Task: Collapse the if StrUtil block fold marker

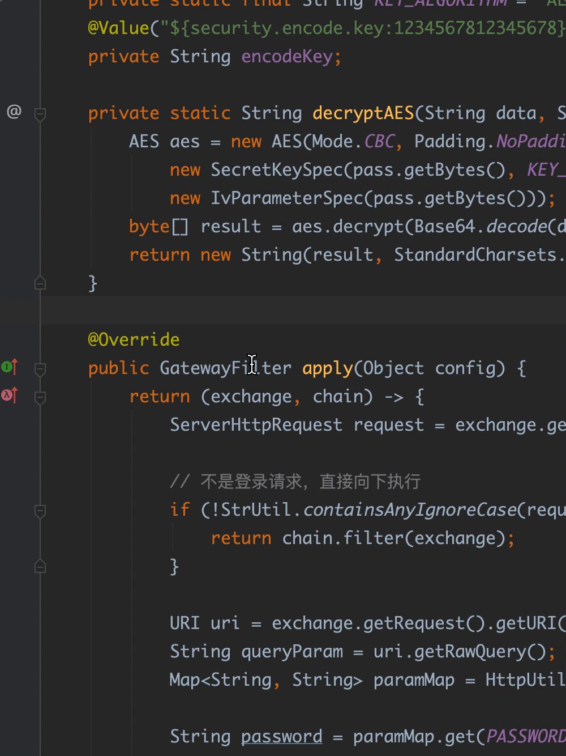Action: click(40, 511)
